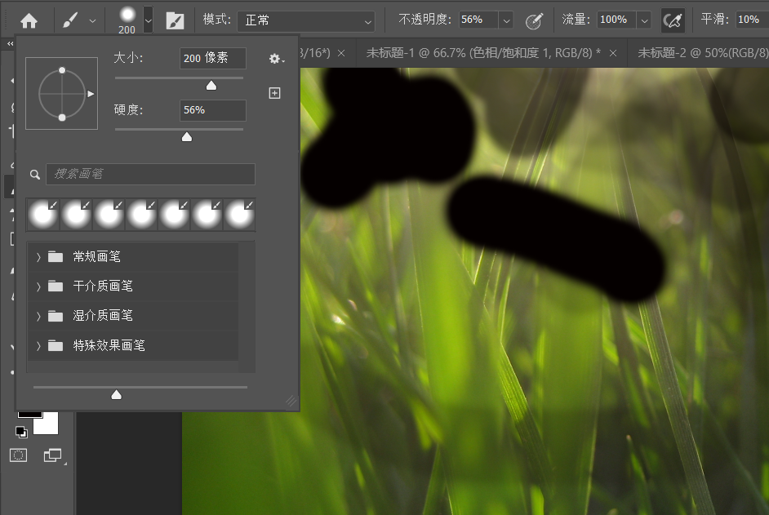Image resolution: width=769 pixels, height=515 pixels.
Task: Collapse the brush preset picker dropdown arrow
Action: [148, 20]
